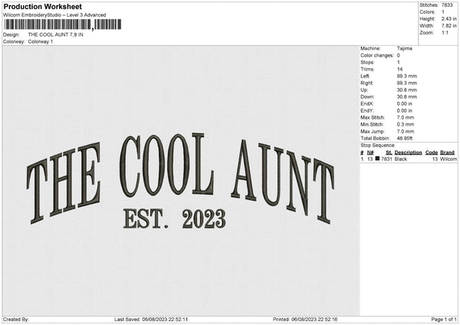This screenshot has height=325, width=460.
Task: Click the EndX value 0.00 in
Action: point(404,103)
